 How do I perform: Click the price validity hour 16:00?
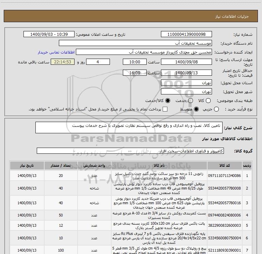coord(135,73)
